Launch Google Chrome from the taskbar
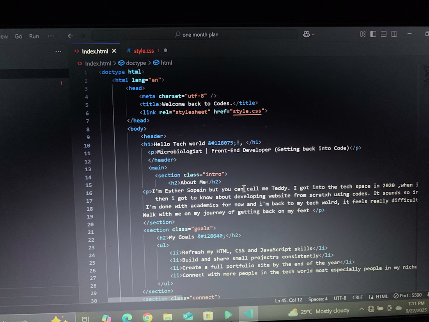 147,317
